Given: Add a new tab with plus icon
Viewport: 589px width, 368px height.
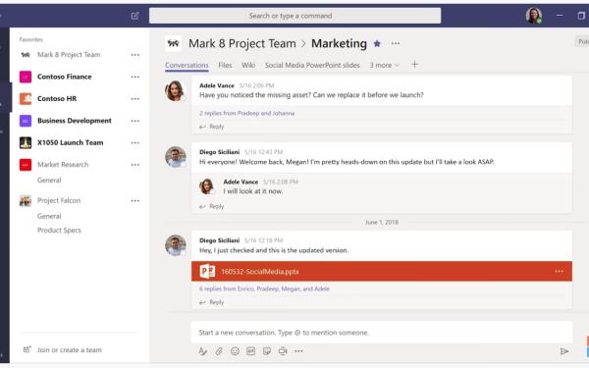Looking at the screenshot, I should [x=414, y=65].
